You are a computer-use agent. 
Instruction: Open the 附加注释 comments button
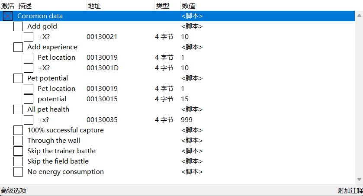(350, 191)
